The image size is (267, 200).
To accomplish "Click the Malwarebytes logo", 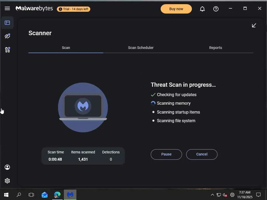I will click(x=34, y=8).
